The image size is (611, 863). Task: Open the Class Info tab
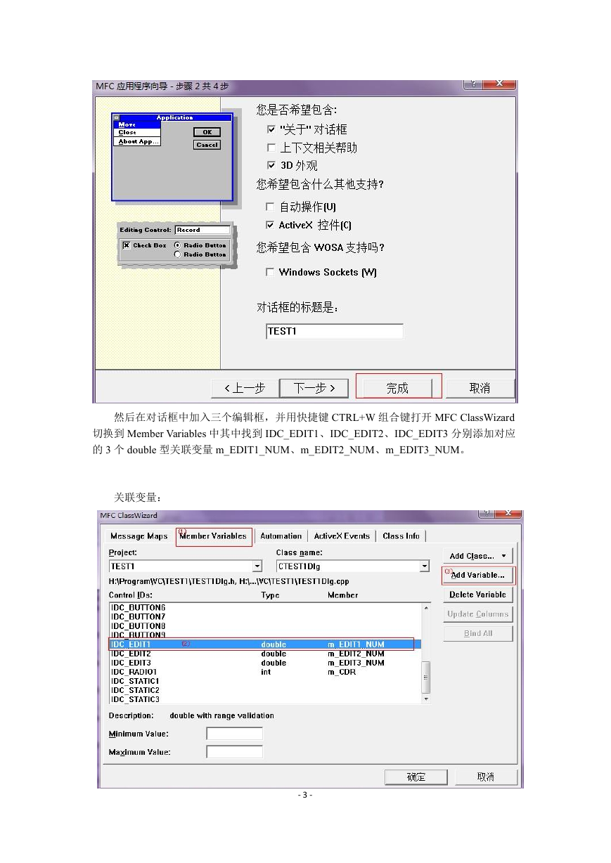point(401,536)
